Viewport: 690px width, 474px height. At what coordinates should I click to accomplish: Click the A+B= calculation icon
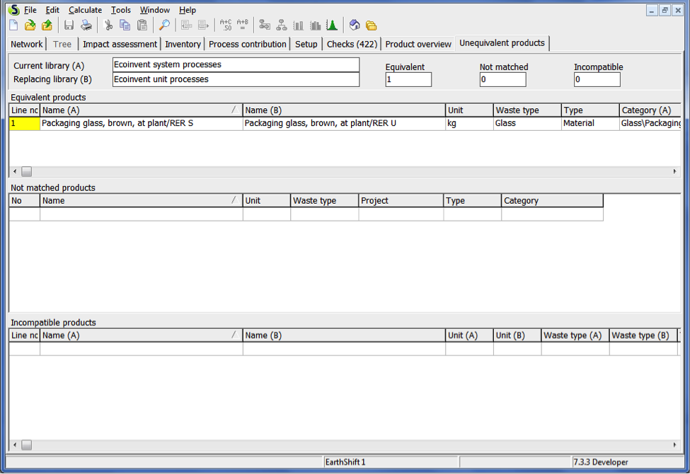pyautogui.click(x=243, y=25)
